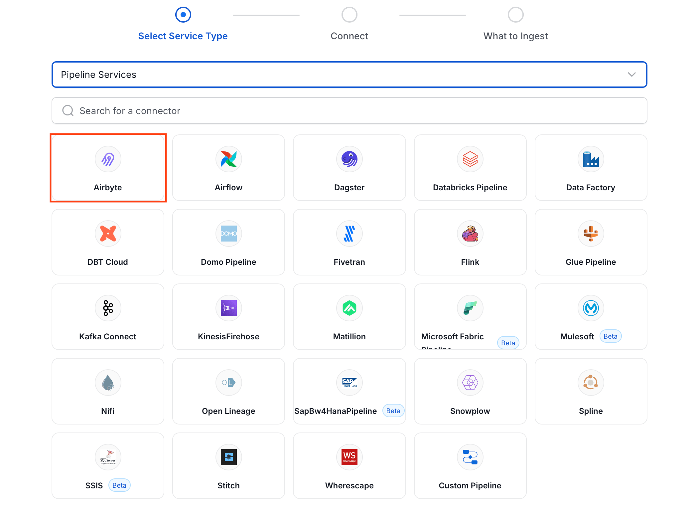Click the Beta badge next to Mulesoft
The width and height of the screenshot is (699, 511).
(x=611, y=336)
